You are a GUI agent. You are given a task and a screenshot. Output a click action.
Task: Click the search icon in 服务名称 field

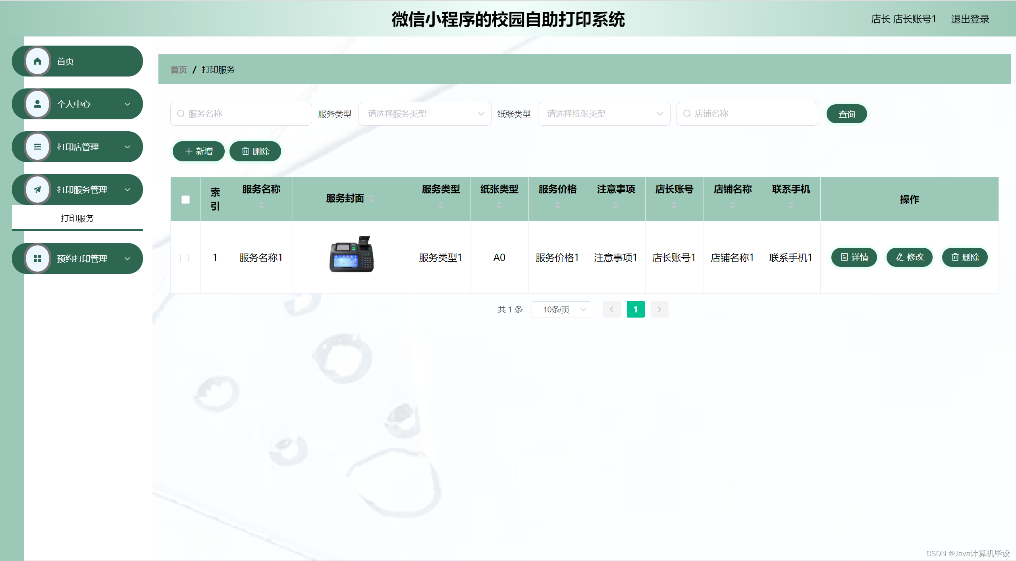pyautogui.click(x=181, y=113)
